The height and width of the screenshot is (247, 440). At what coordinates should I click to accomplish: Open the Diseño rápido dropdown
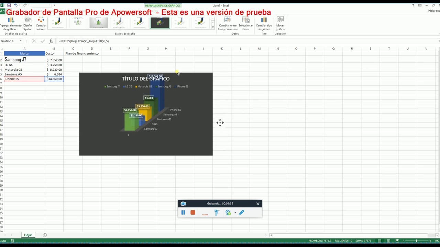pyautogui.click(x=27, y=24)
